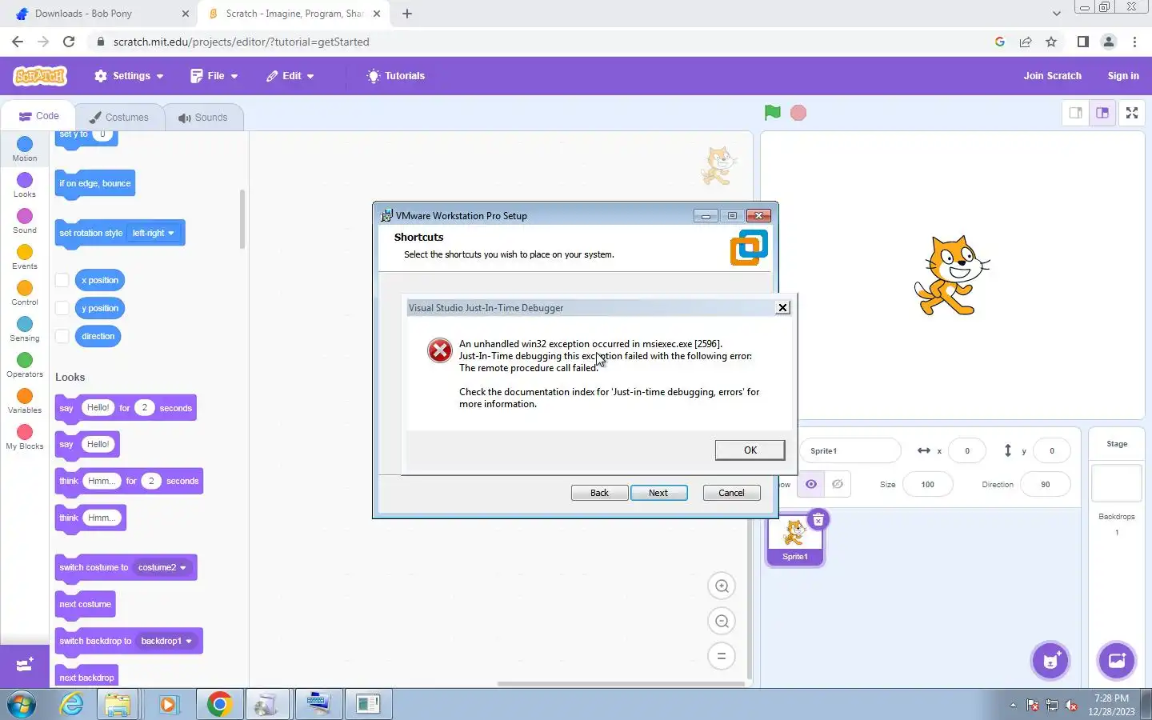Open the backdrop1 dropdown in switch backdrop block
Viewport: 1152px width, 720px height.
click(x=166, y=641)
